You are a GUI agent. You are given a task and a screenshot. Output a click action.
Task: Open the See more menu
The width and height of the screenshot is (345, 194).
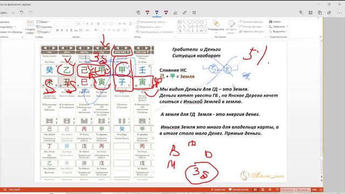339,13
